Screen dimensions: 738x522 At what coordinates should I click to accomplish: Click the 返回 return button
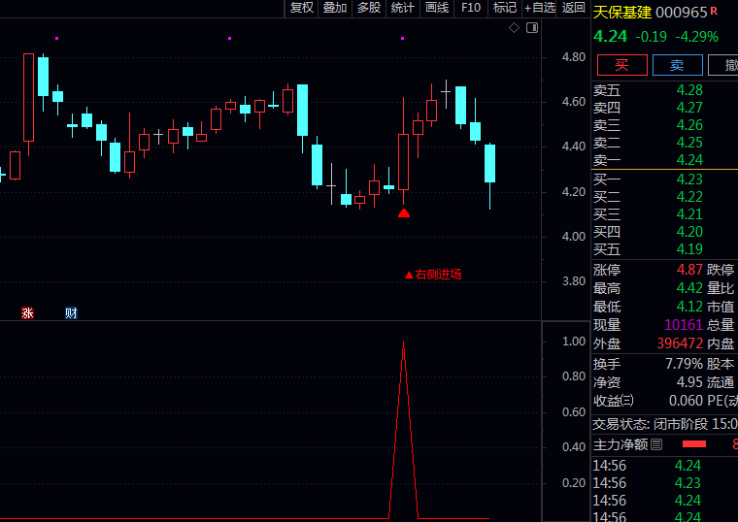573,8
